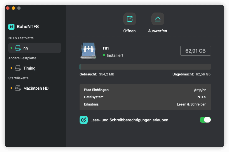Close the window with red button
This screenshot has height=152, width=229.
(x=8, y=8)
